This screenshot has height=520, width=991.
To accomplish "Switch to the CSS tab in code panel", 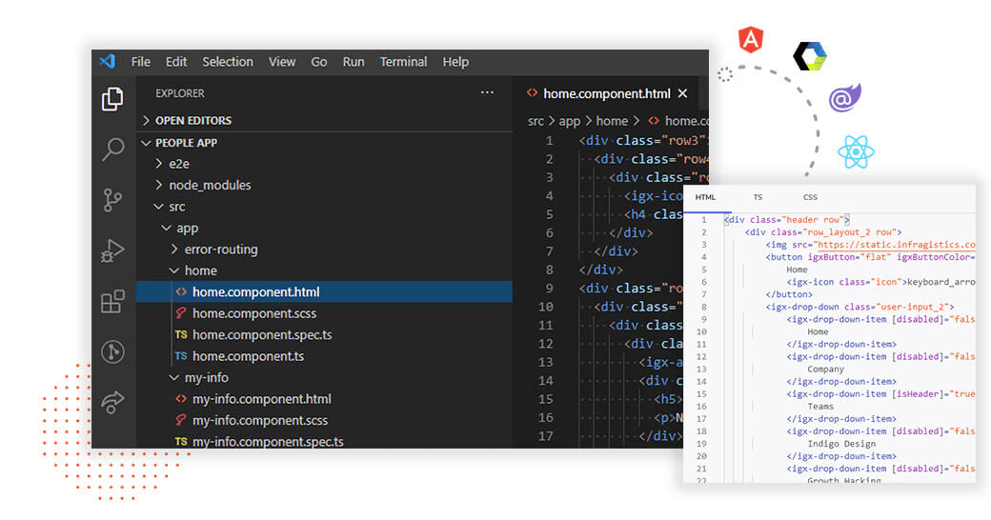I will 810,197.
